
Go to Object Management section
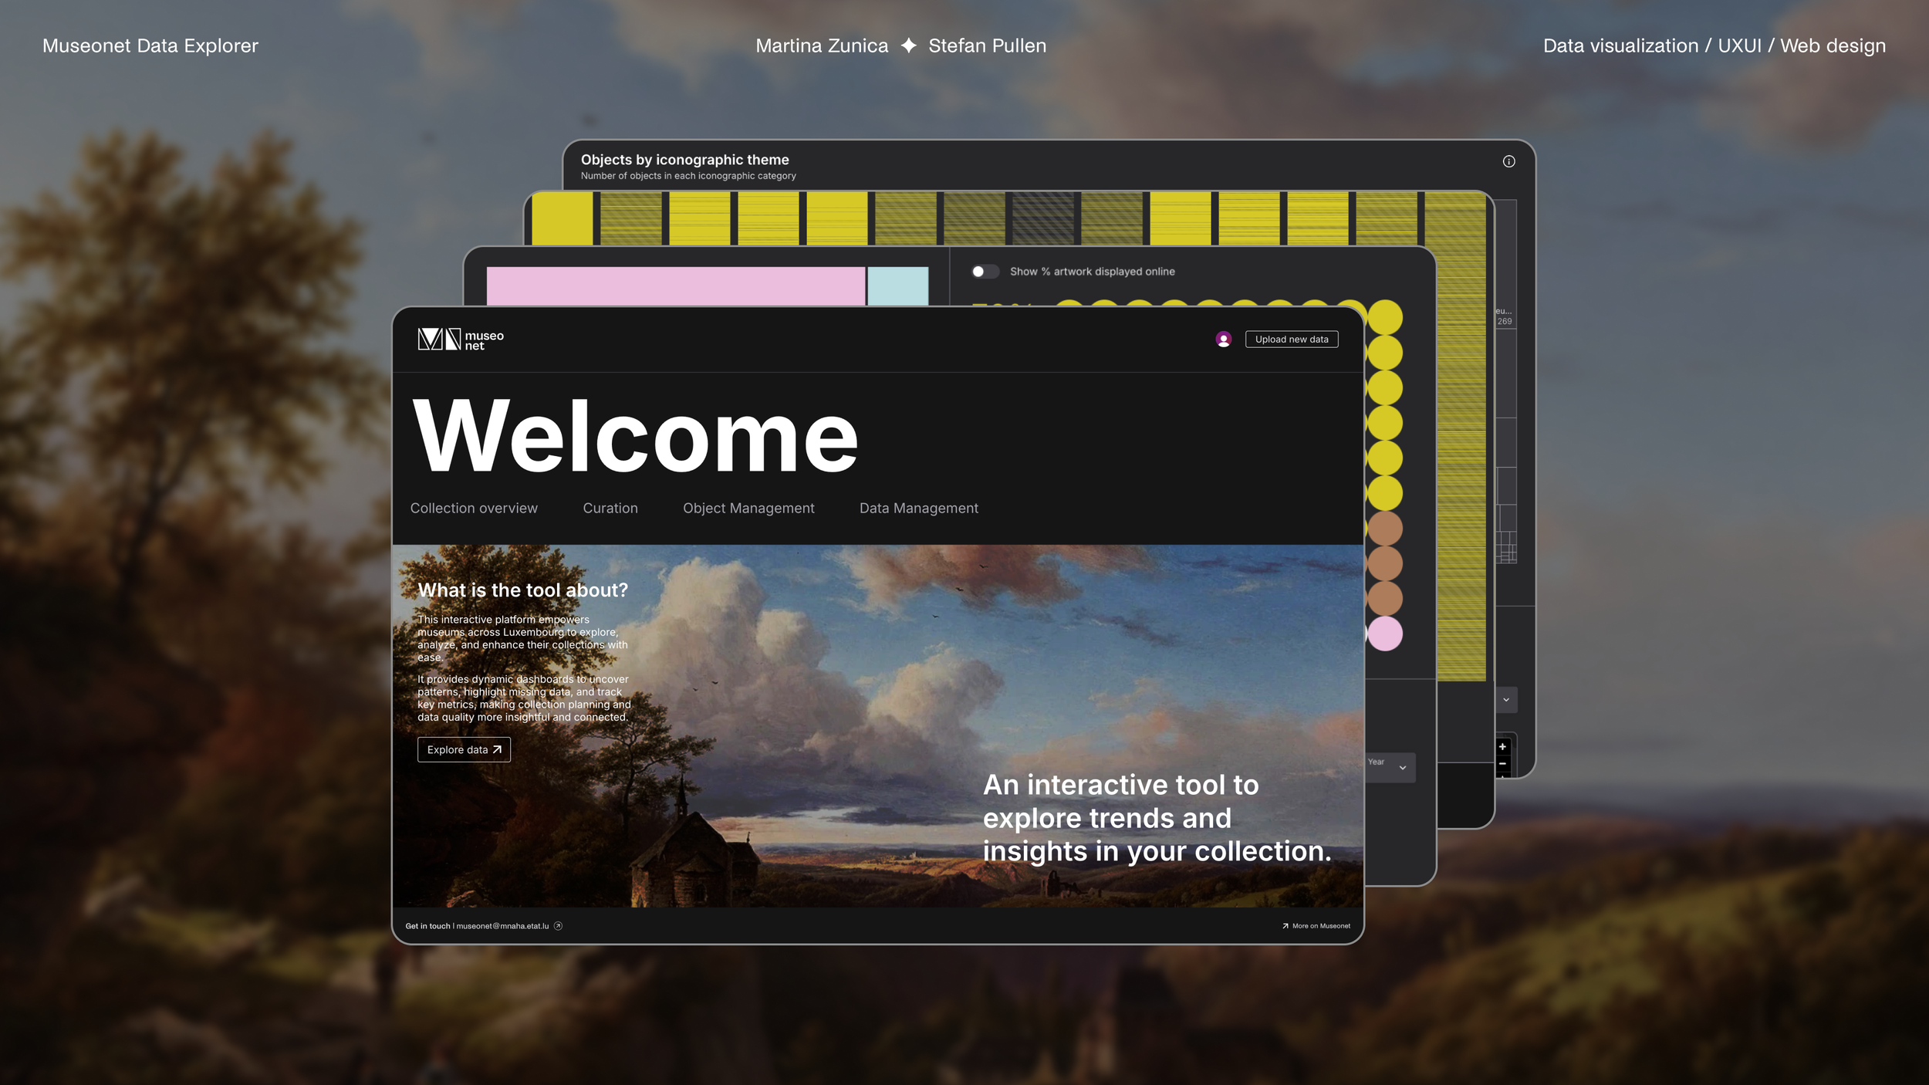[748, 508]
